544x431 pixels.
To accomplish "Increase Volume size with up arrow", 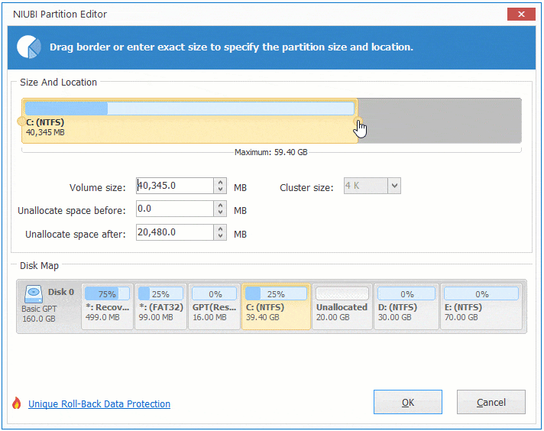I will click(x=220, y=182).
